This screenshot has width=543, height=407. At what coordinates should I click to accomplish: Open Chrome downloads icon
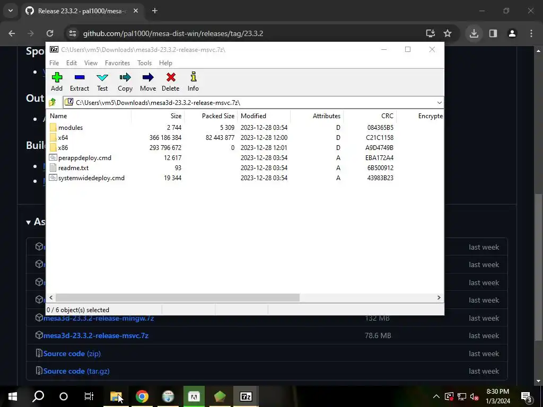coord(474,33)
